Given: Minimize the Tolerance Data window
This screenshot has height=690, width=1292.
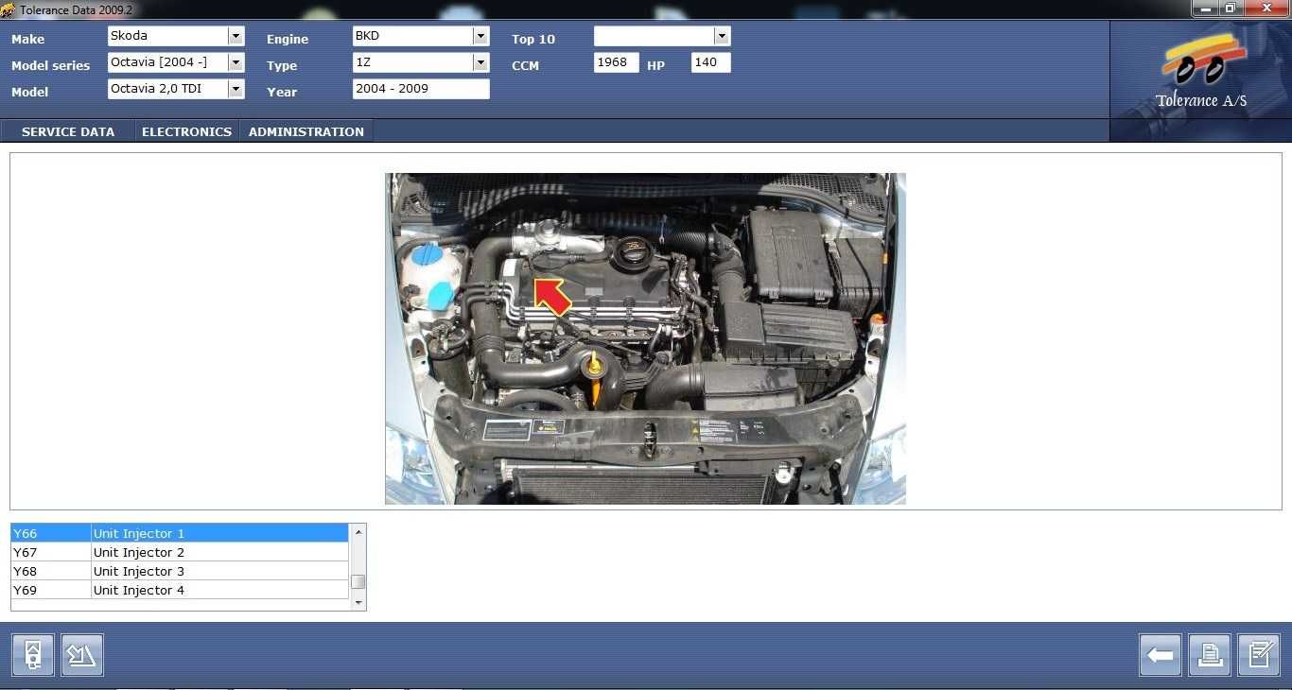Looking at the screenshot, I should point(1205,9).
